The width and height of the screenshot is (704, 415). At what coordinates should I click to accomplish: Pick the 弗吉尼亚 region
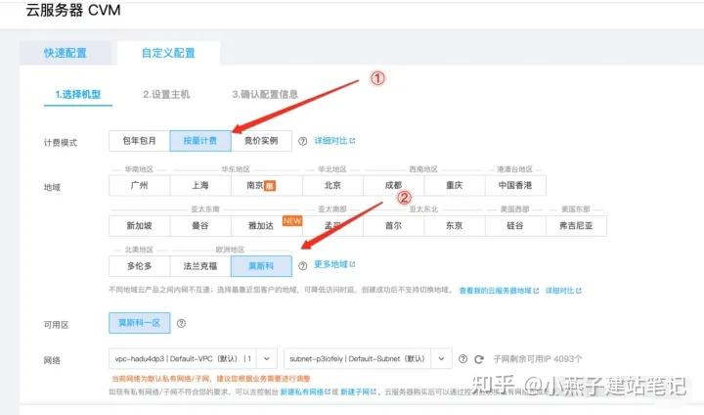point(576,226)
